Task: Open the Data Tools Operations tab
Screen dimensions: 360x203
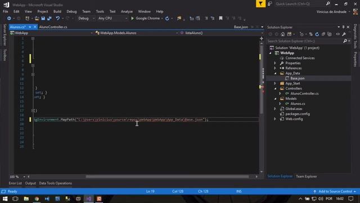Action: point(56,183)
